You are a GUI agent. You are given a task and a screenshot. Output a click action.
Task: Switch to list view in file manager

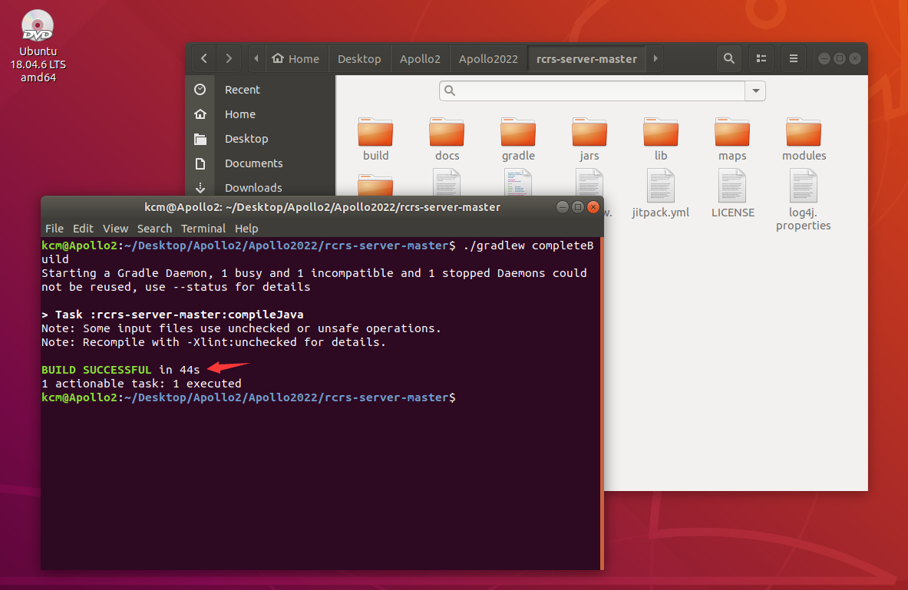(761, 58)
